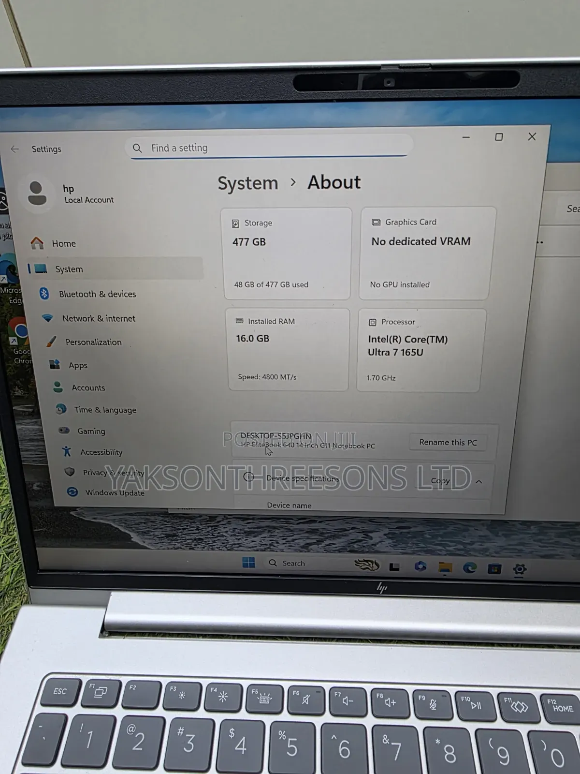The image size is (580, 774).
Task: Go to Network & internet settings
Action: click(99, 318)
